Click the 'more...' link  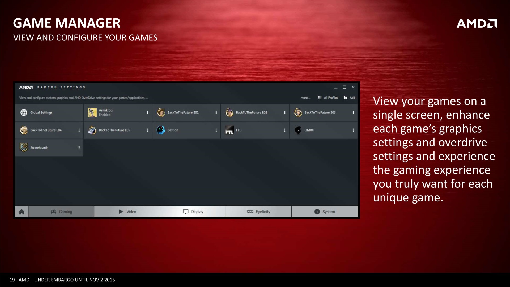(305, 98)
